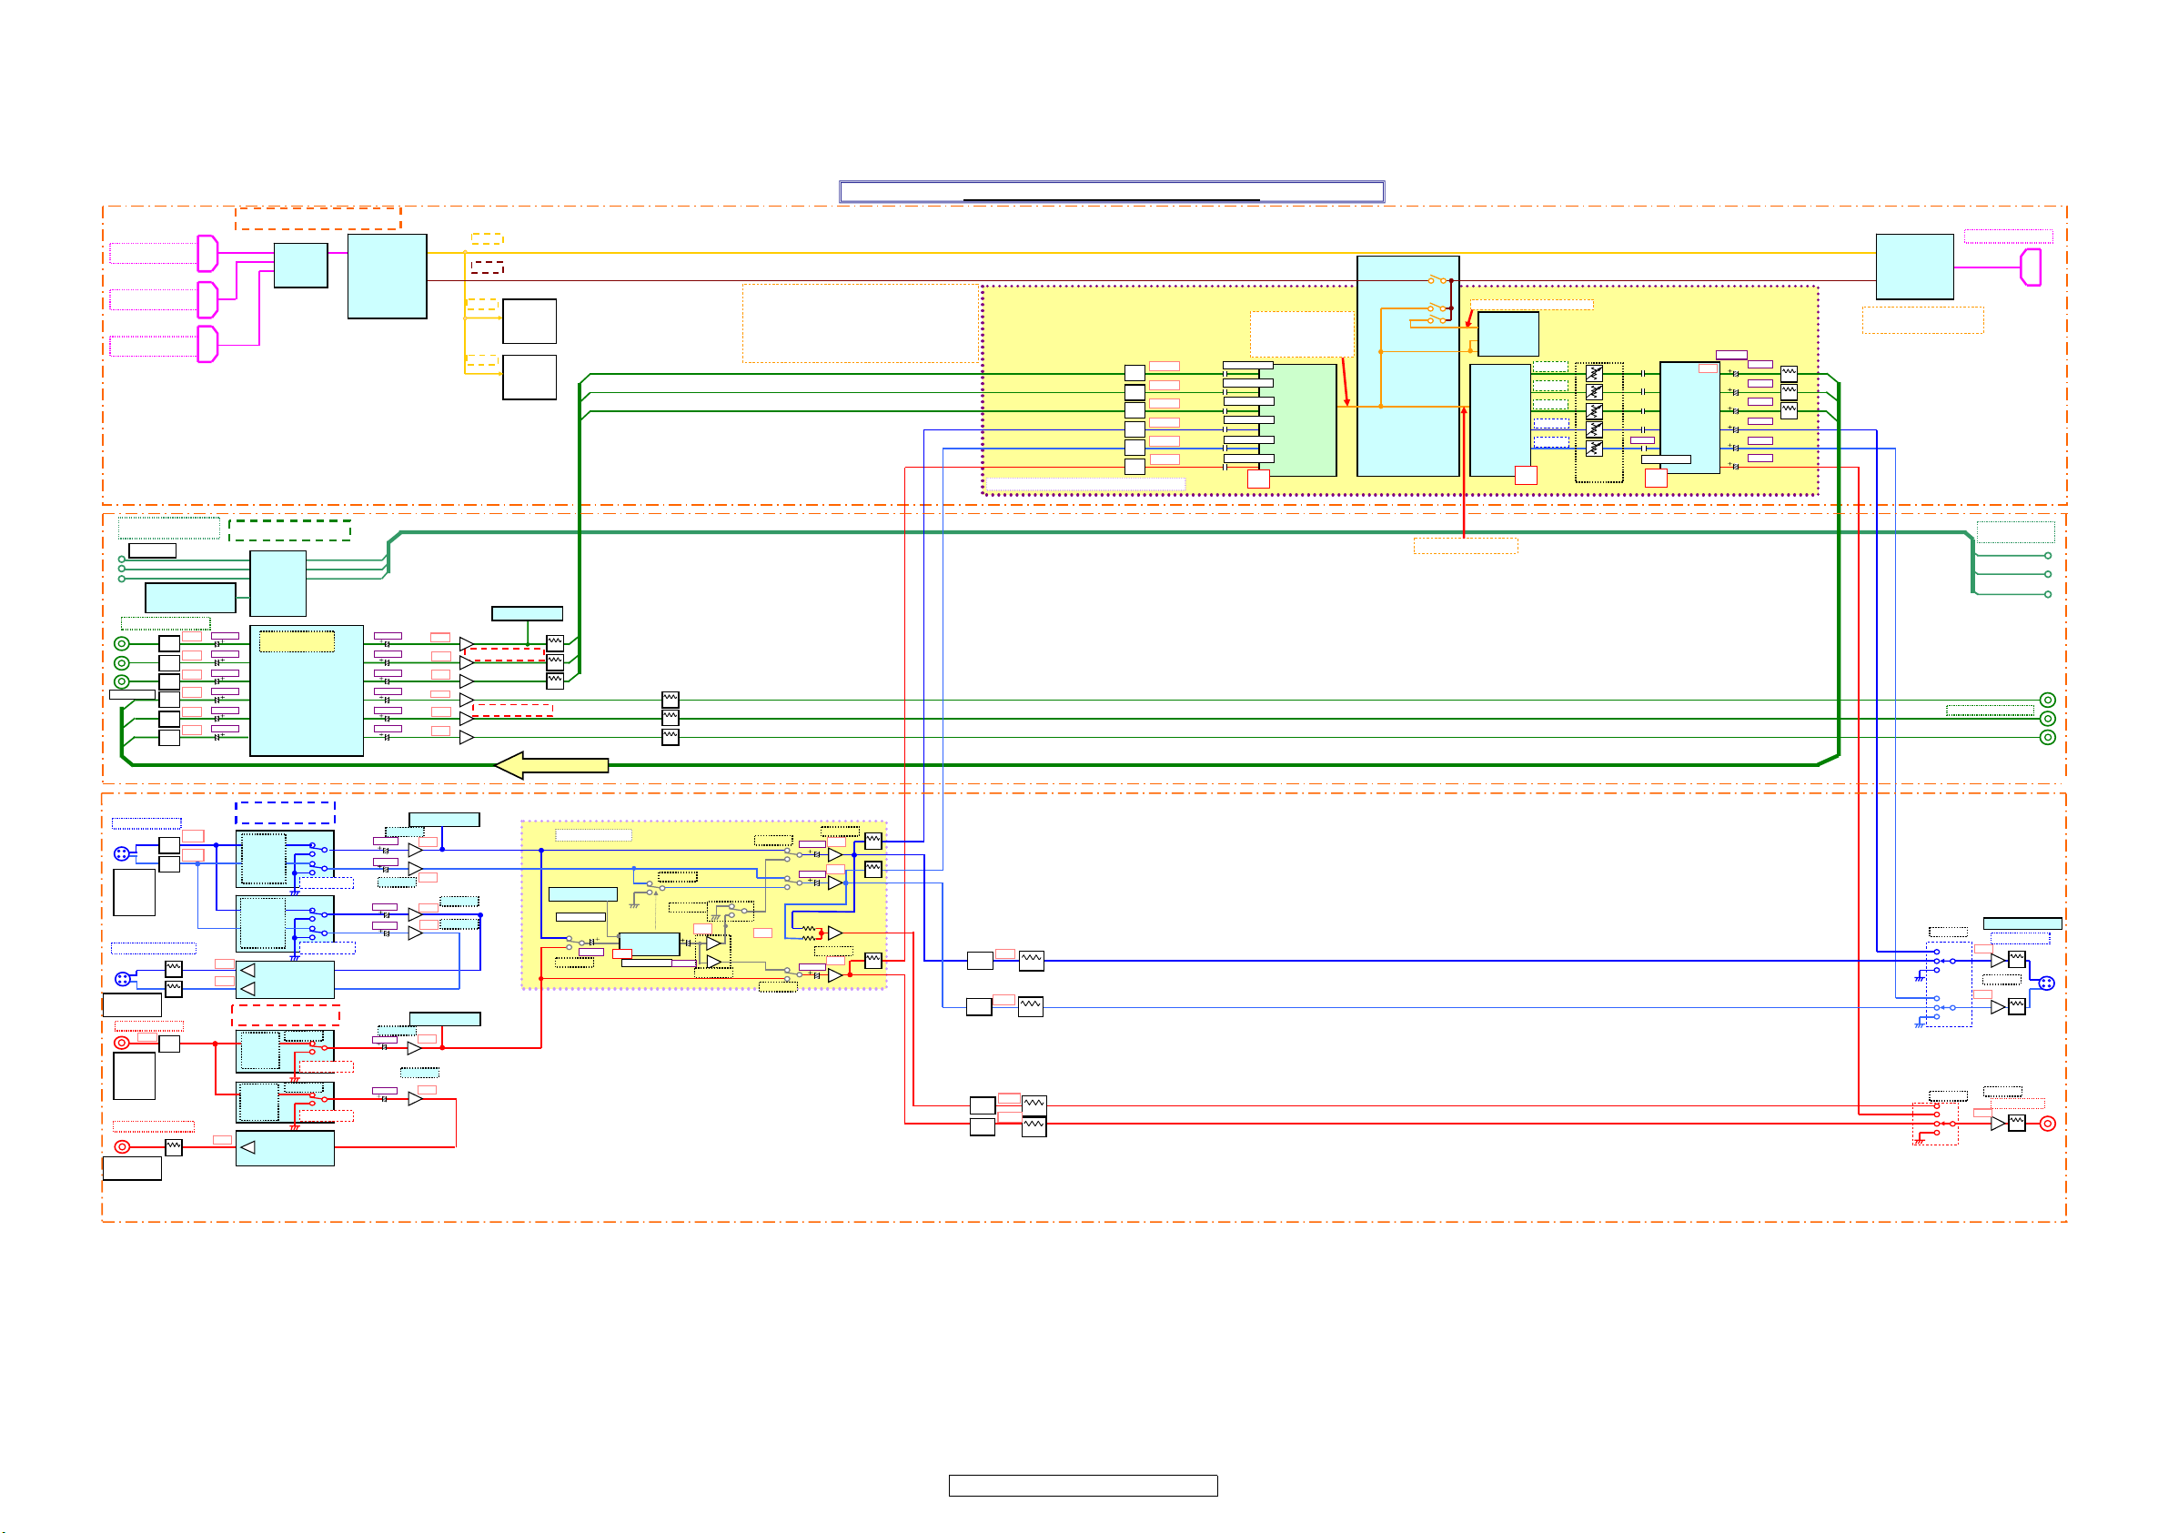Toggle the red switch inside red dotted box
The width and height of the screenshot is (2168, 1533).
point(1943,1123)
